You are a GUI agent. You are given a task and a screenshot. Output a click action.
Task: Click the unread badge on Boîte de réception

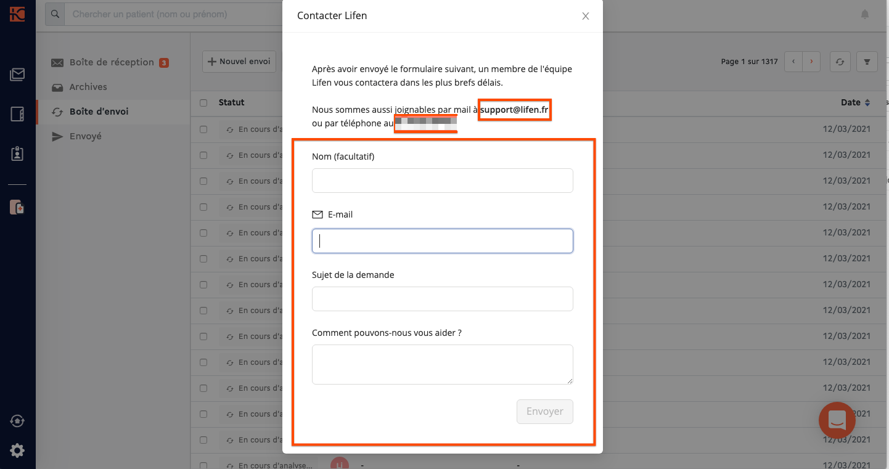pyautogui.click(x=164, y=63)
